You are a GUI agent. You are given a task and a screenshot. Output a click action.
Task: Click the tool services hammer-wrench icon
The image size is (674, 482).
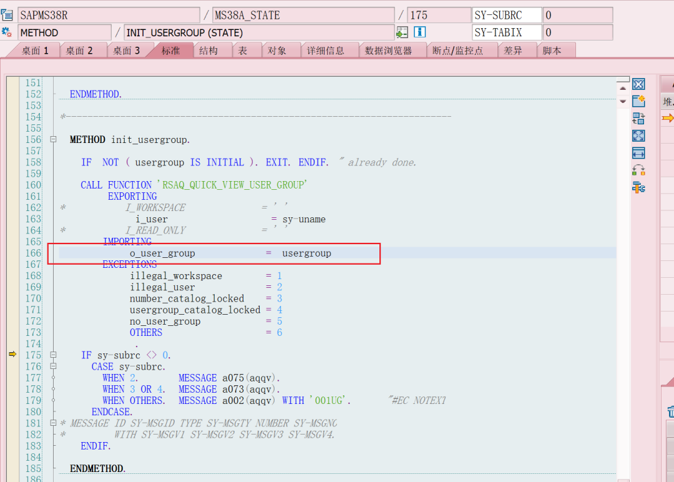click(638, 188)
